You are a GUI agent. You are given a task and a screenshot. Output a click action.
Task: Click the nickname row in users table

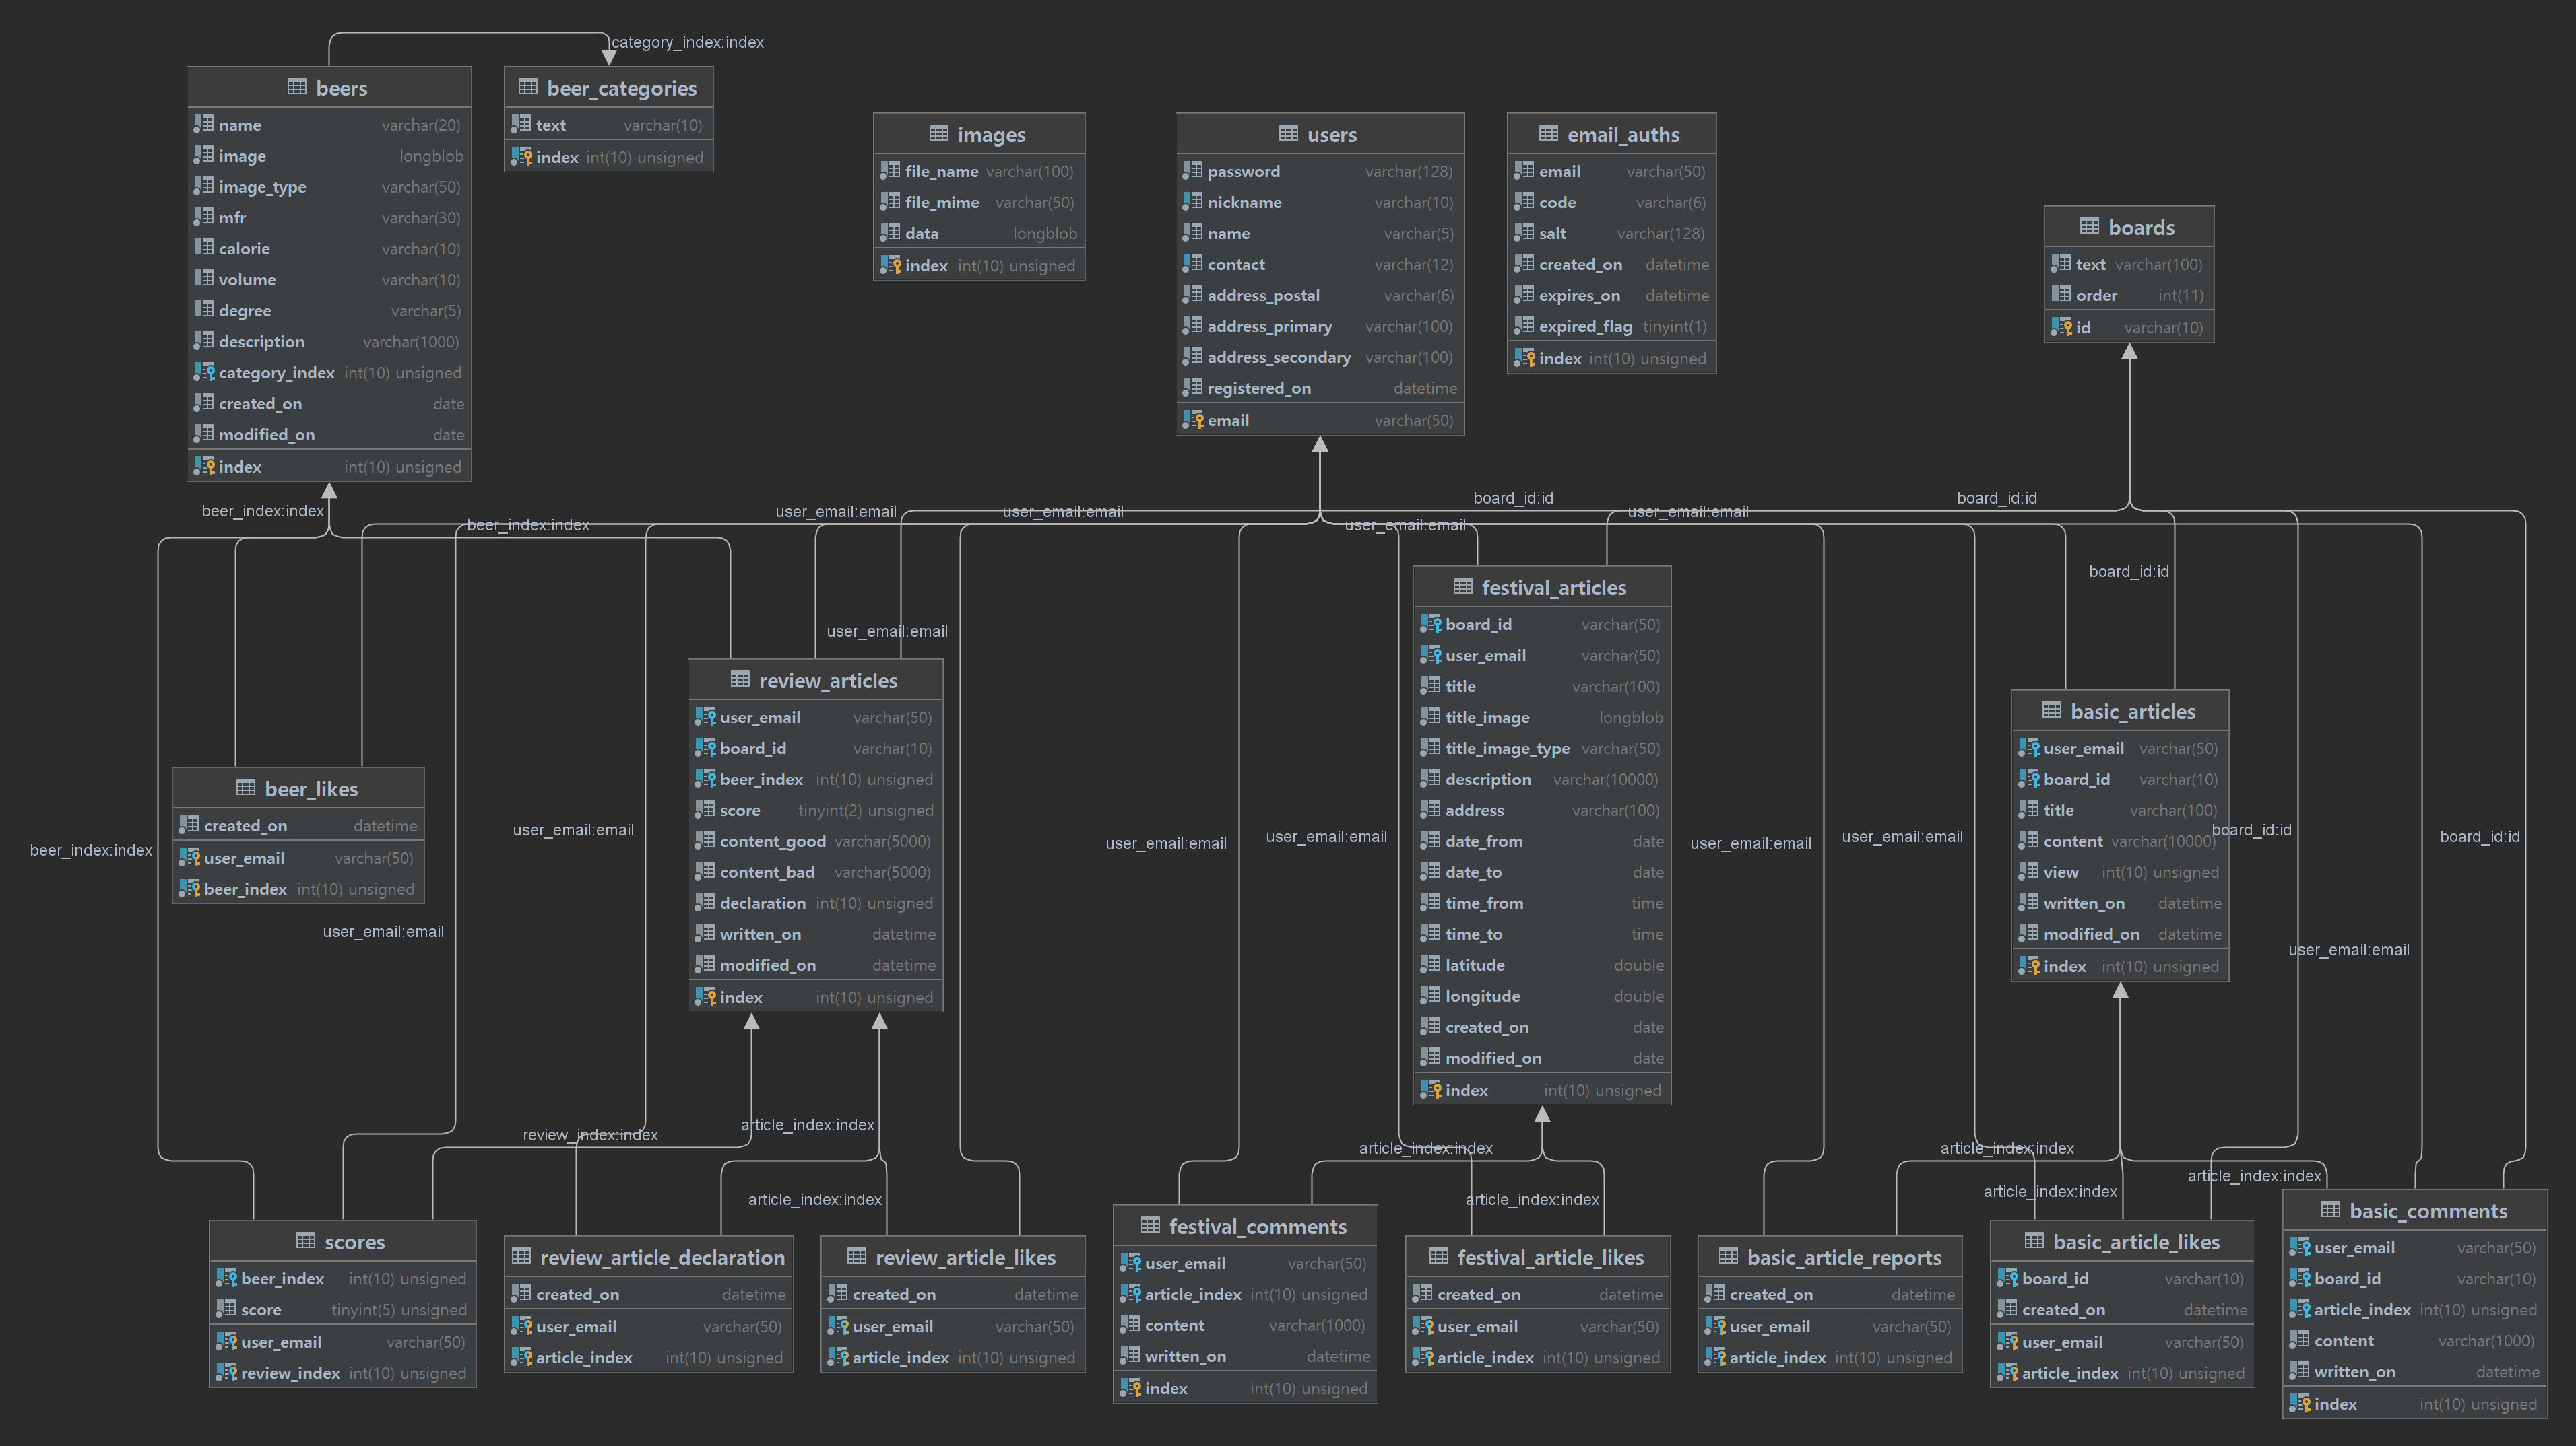1320,202
